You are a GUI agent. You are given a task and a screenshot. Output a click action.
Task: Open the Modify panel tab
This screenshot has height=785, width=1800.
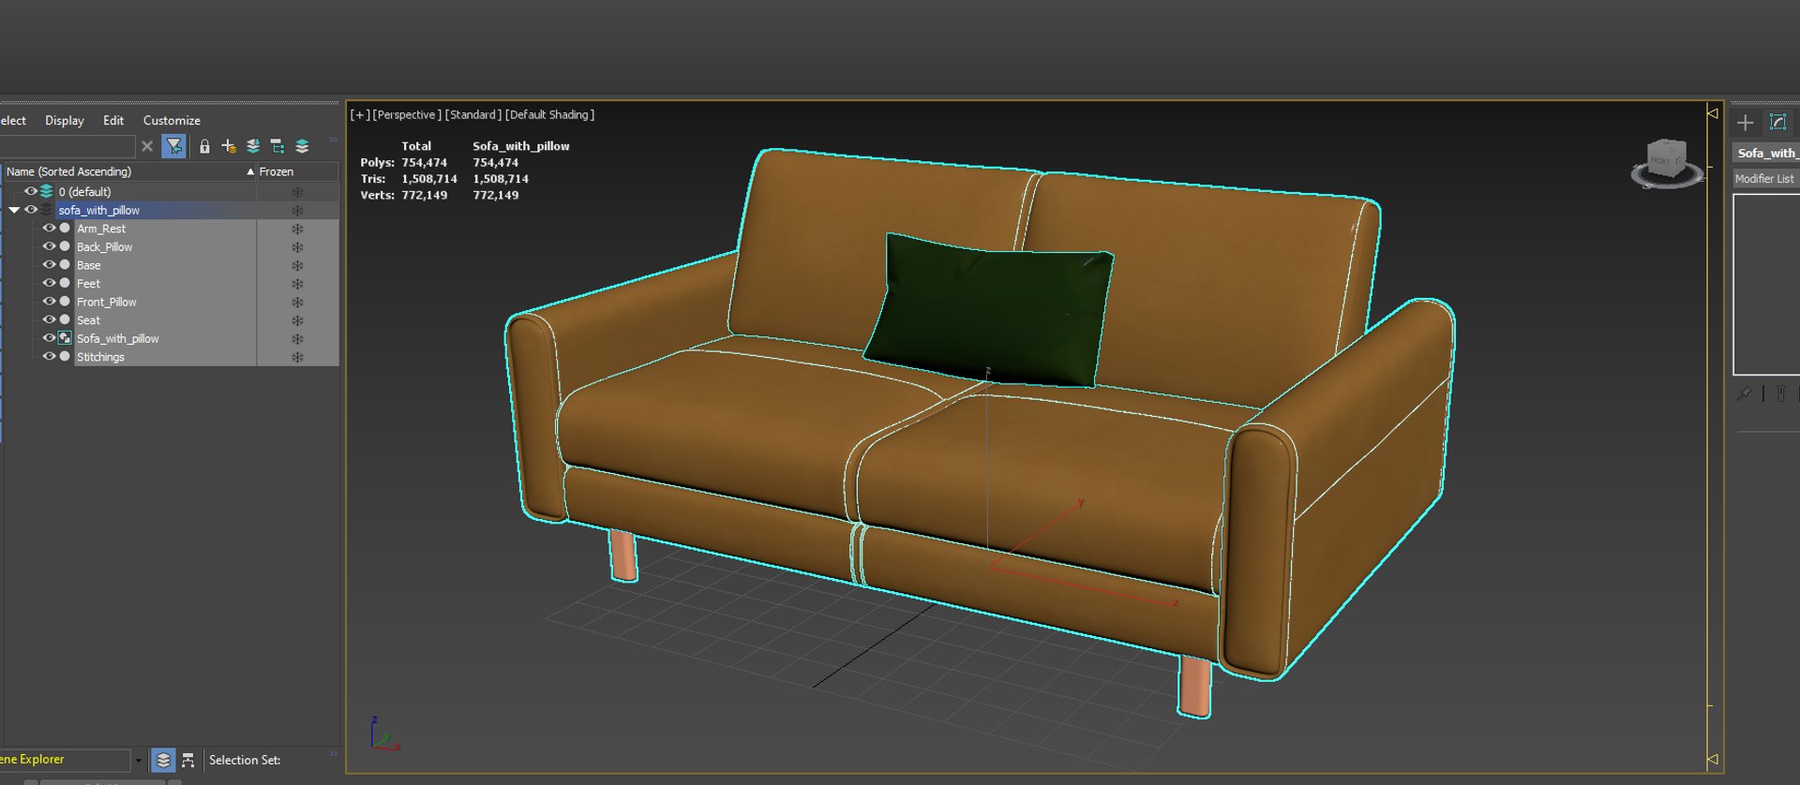[x=1777, y=122]
